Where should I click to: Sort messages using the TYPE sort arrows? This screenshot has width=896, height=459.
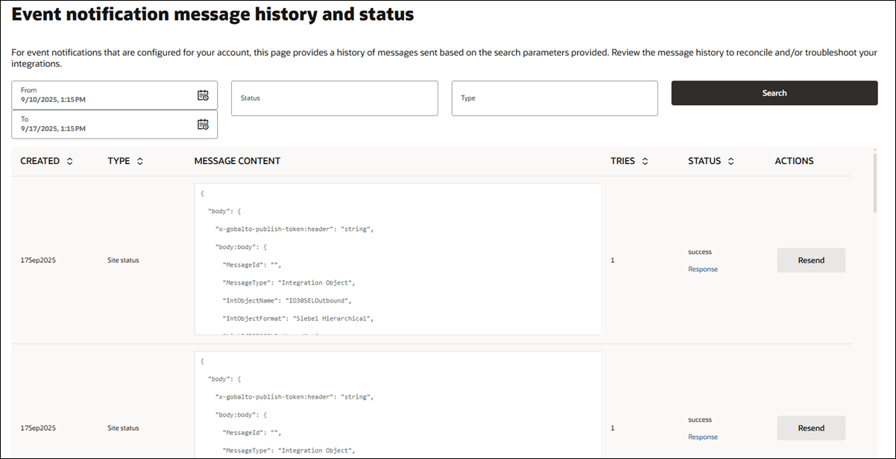(x=141, y=160)
